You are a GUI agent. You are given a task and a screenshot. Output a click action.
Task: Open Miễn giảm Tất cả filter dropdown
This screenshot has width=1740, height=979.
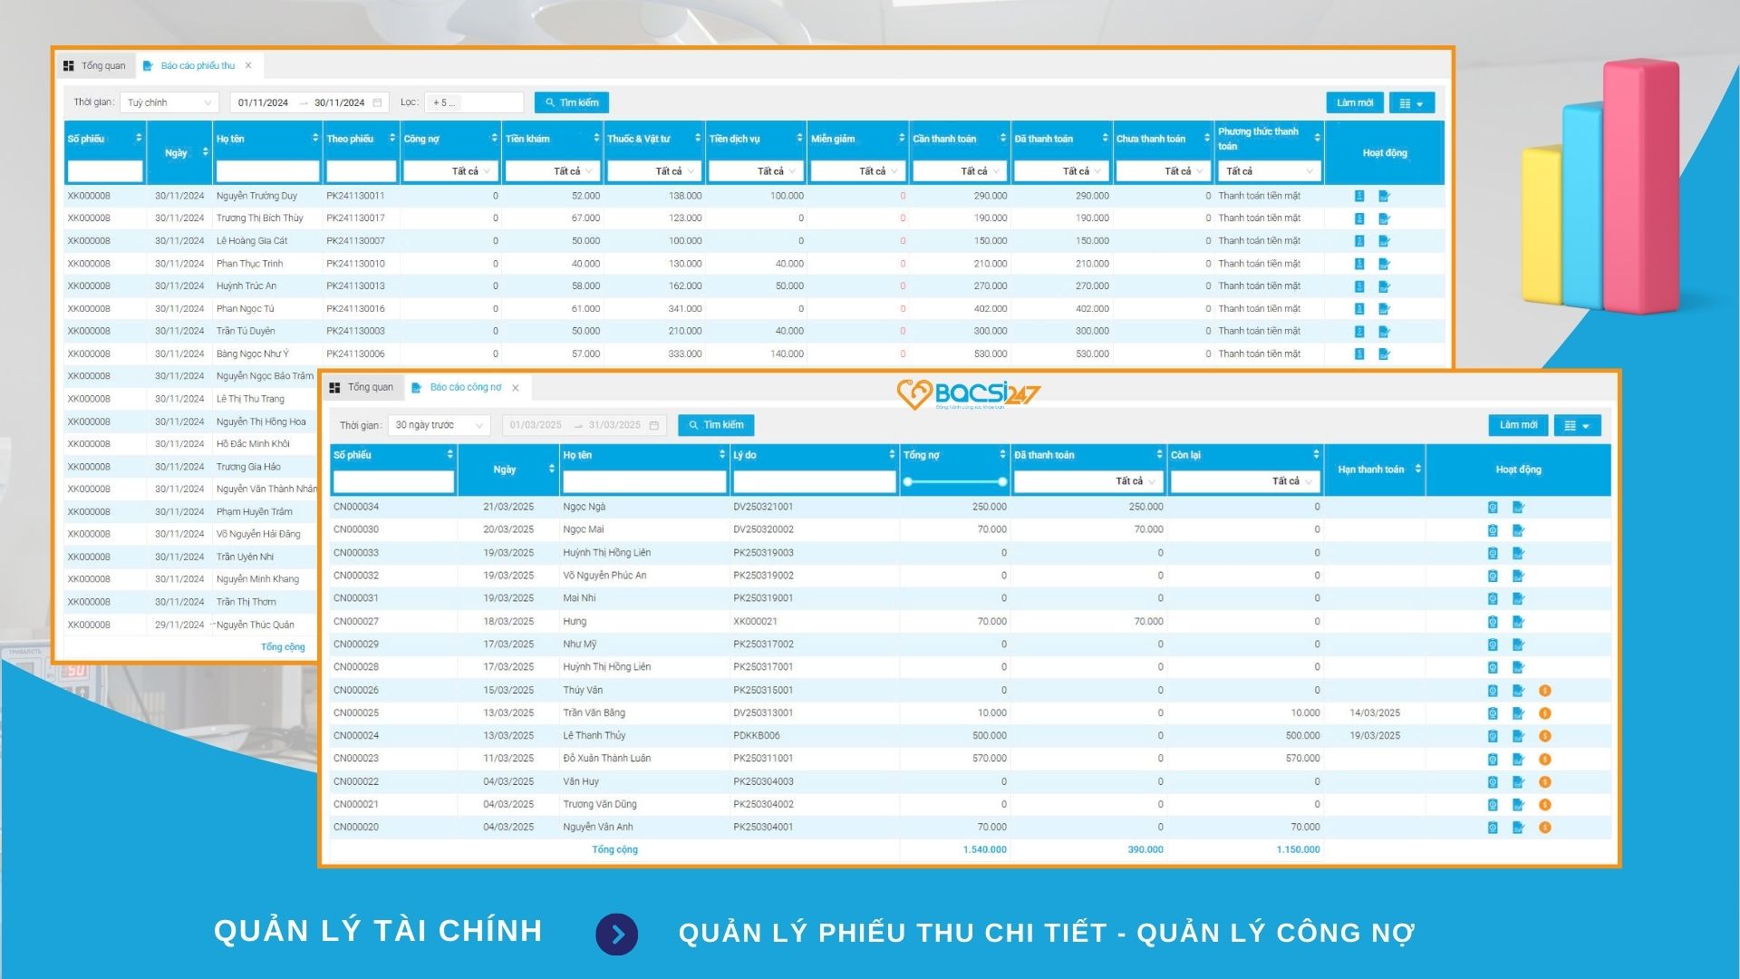point(857,170)
